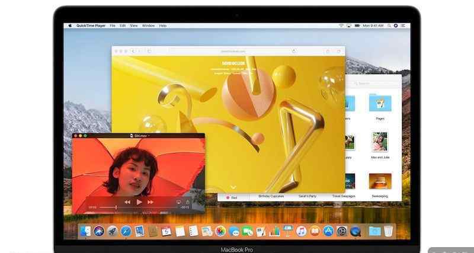Open Keynote podium icon in Dock
The image size is (474, 253).
pyautogui.click(x=288, y=231)
